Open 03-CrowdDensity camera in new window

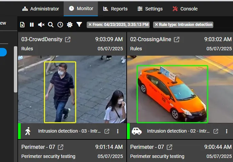click(x=68, y=39)
